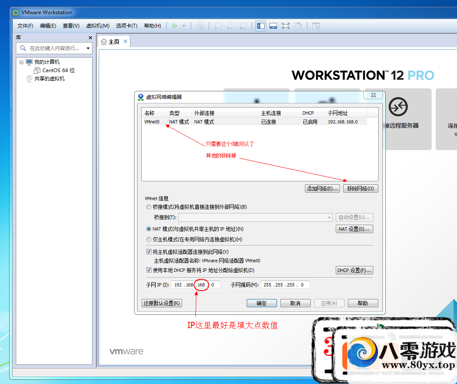457x384 pixels.
Task: Open the snapshot manager
Action: click(243, 25)
